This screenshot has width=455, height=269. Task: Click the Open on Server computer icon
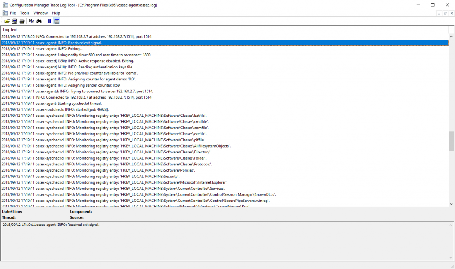tap(15, 21)
